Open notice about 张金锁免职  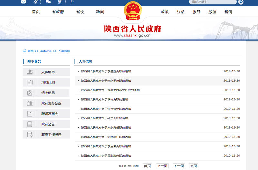(106, 109)
